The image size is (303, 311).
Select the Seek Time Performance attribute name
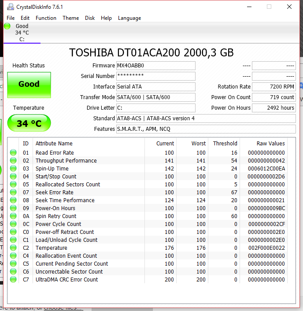(x=65, y=200)
